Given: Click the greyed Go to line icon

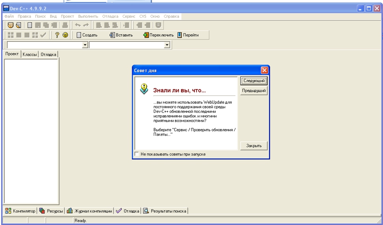Looking at the screenshot, I should click(x=126, y=25).
